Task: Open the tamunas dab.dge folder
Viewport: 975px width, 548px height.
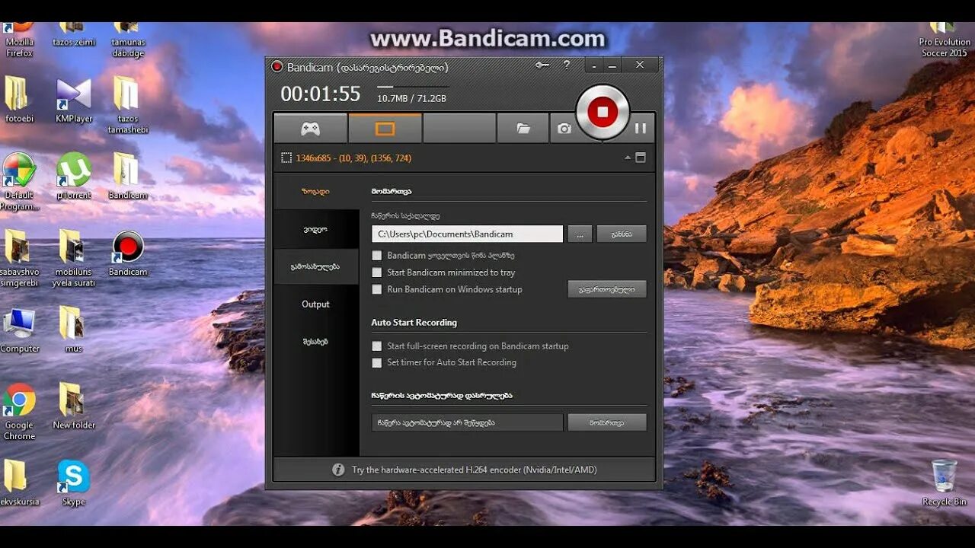Action: 128,38
